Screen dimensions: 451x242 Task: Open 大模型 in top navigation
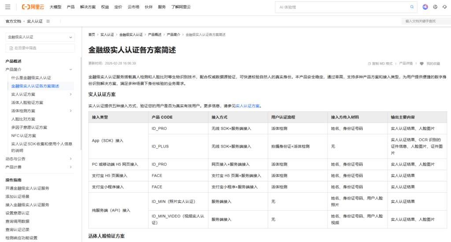click(55, 7)
